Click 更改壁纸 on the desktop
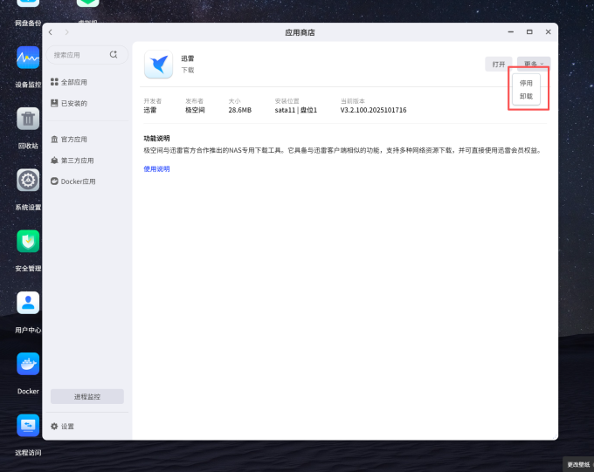Viewport: 594px width, 472px height. click(578, 464)
